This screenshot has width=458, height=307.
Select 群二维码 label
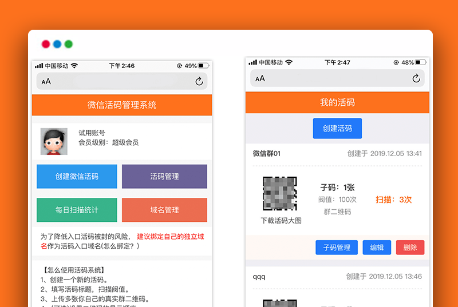(x=337, y=212)
